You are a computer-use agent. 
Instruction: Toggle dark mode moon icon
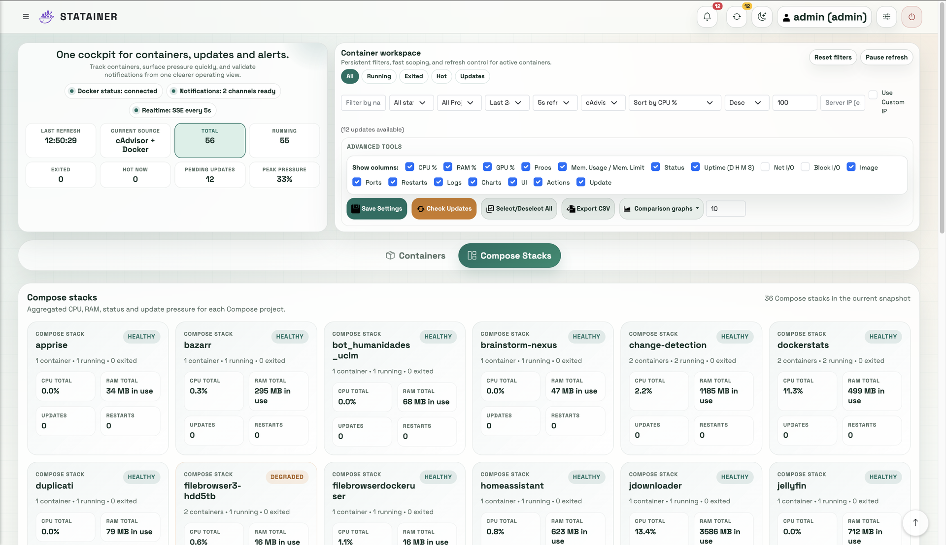762,17
